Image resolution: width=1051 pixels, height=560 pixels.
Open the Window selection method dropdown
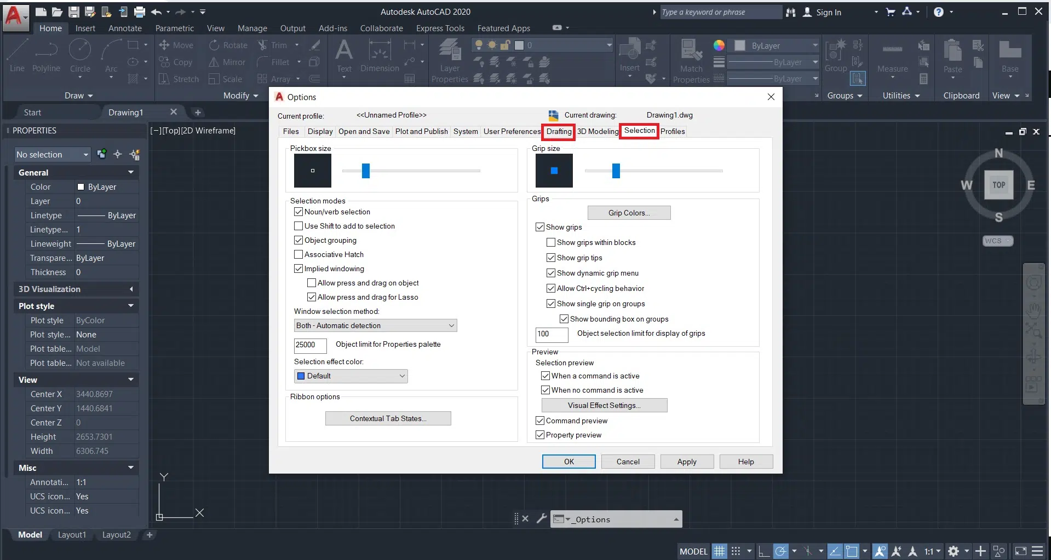(375, 325)
